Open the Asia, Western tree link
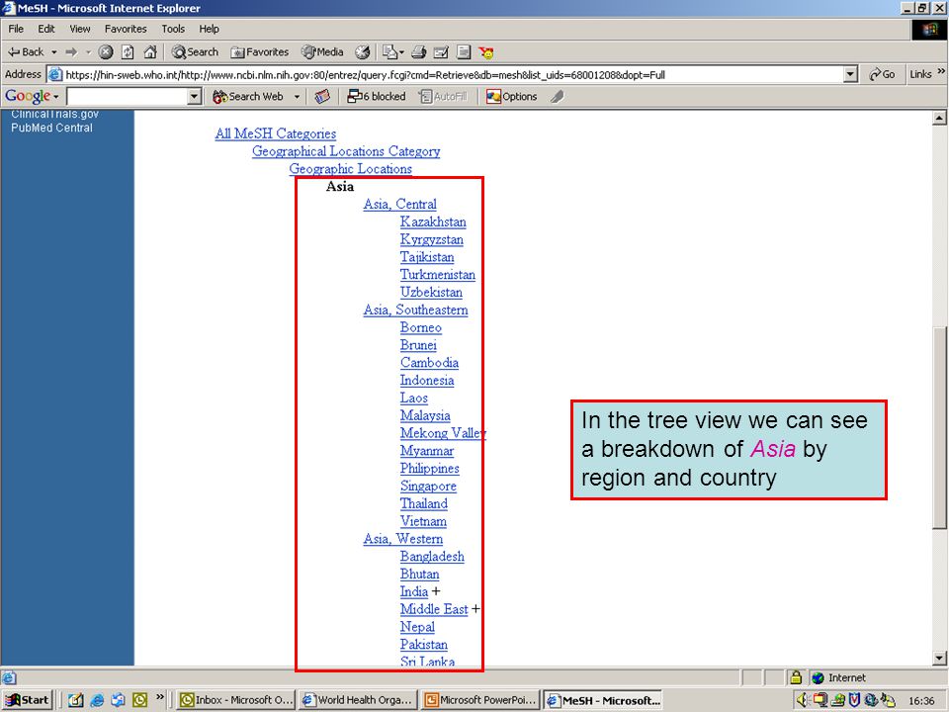The width and height of the screenshot is (949, 712). (x=403, y=538)
